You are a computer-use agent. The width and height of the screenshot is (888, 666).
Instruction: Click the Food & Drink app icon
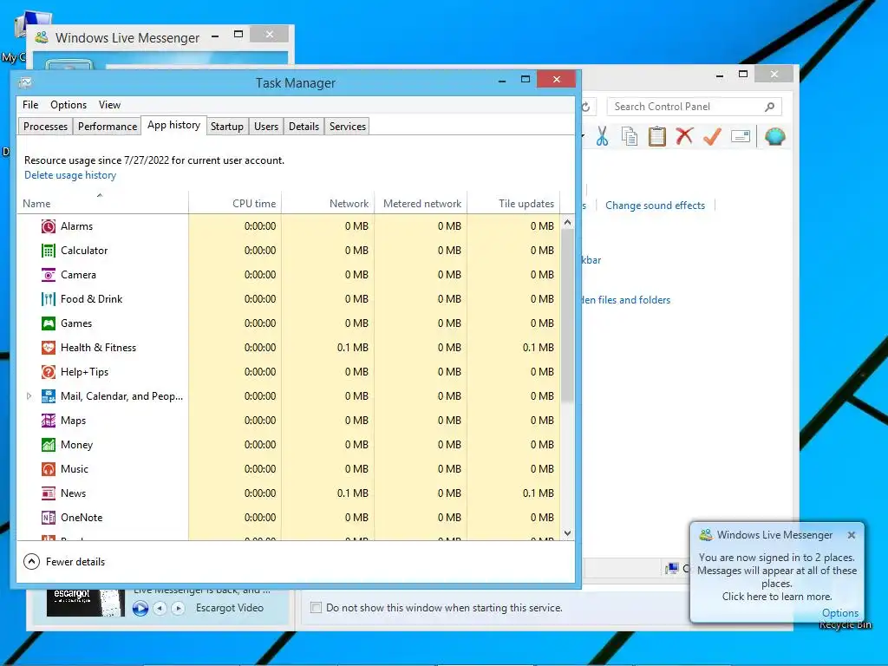coord(49,299)
